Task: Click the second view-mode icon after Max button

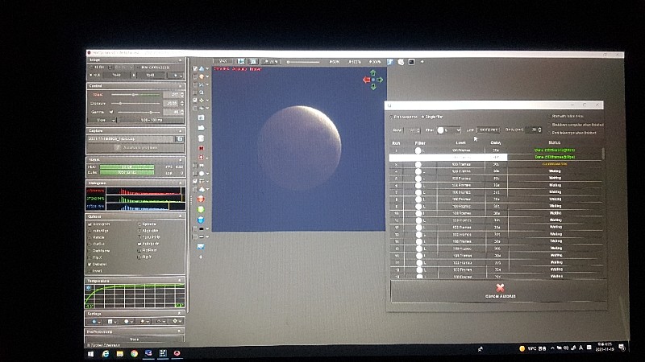Action: 253,61
